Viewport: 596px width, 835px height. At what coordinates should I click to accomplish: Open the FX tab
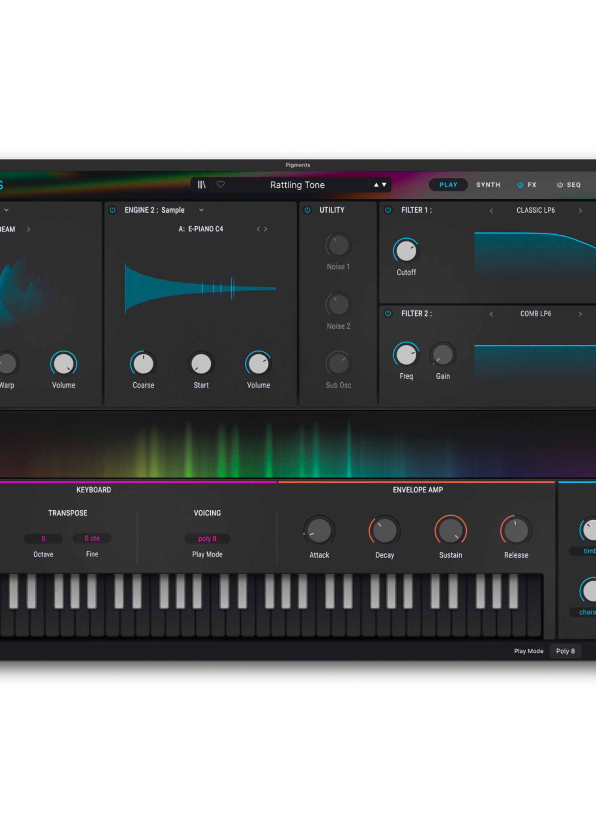coord(532,185)
